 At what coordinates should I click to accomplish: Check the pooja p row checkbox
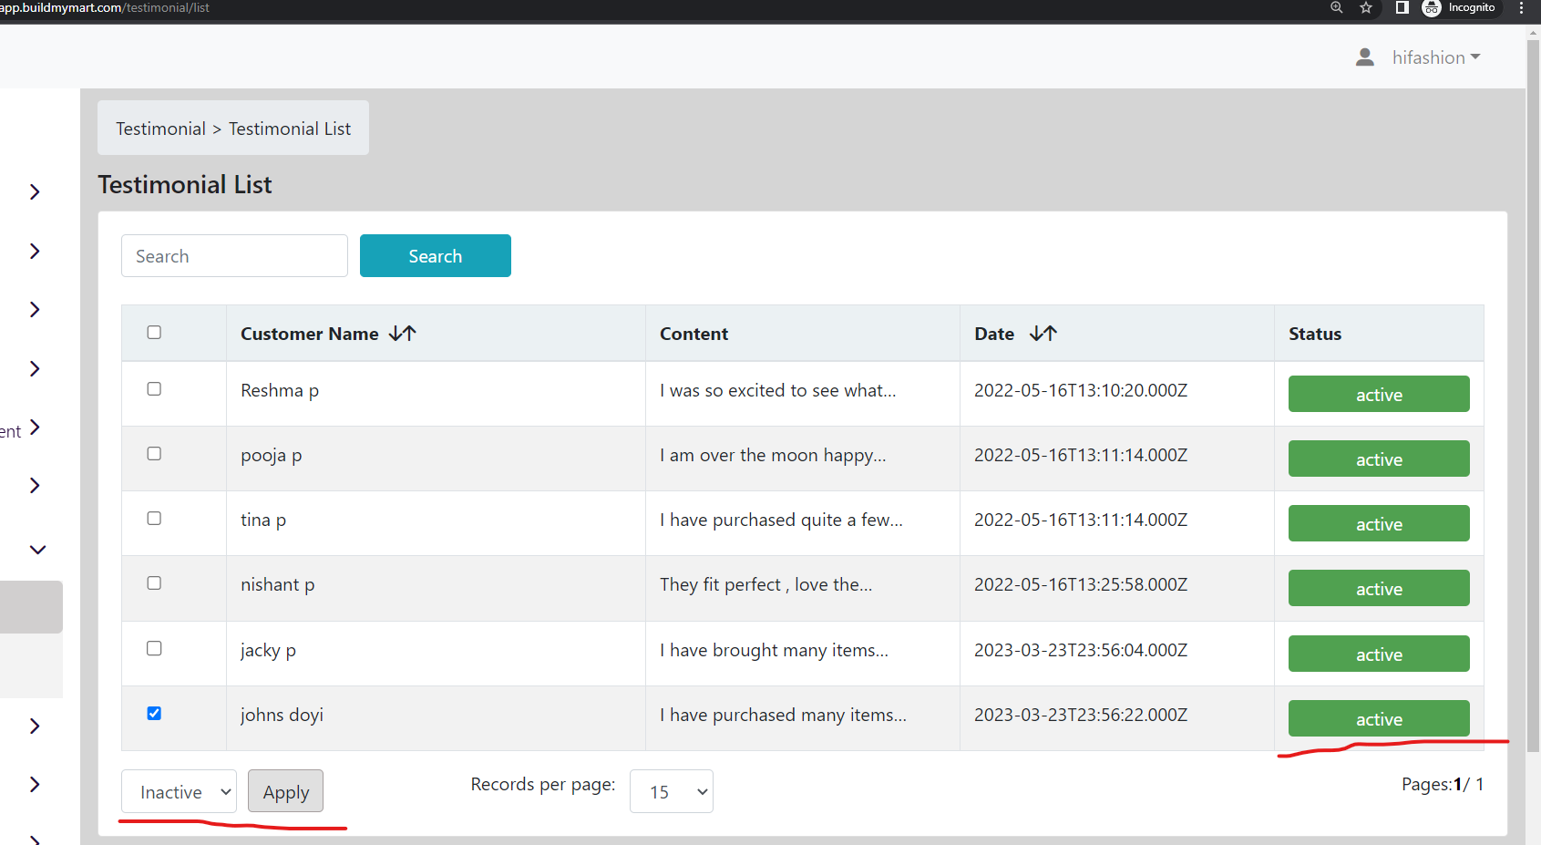pyautogui.click(x=154, y=454)
